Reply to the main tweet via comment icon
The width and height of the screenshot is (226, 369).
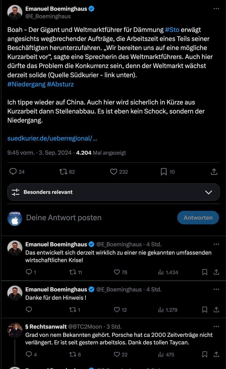click(x=13, y=172)
